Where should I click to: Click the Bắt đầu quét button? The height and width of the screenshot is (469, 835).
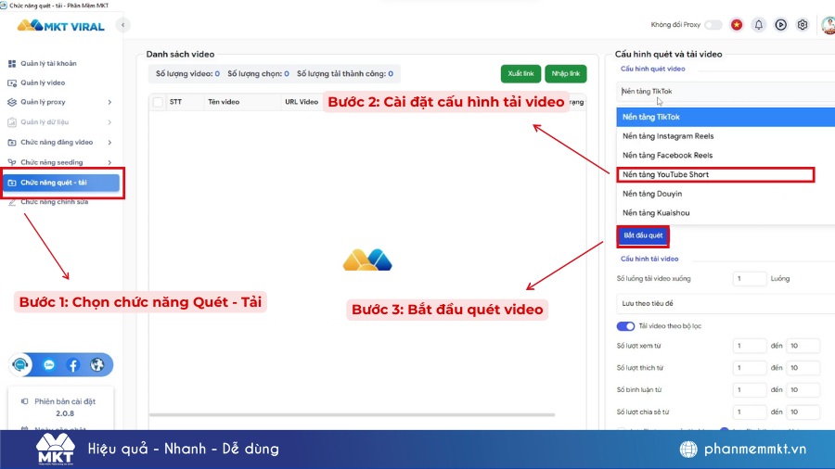point(643,235)
